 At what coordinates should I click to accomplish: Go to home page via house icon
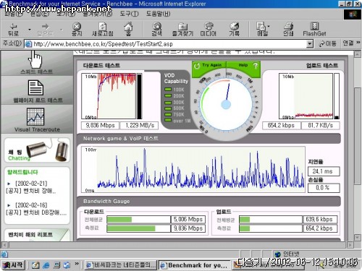pos(128,29)
